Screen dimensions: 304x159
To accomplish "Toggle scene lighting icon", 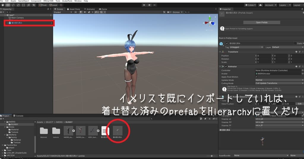I will click(81, 12).
